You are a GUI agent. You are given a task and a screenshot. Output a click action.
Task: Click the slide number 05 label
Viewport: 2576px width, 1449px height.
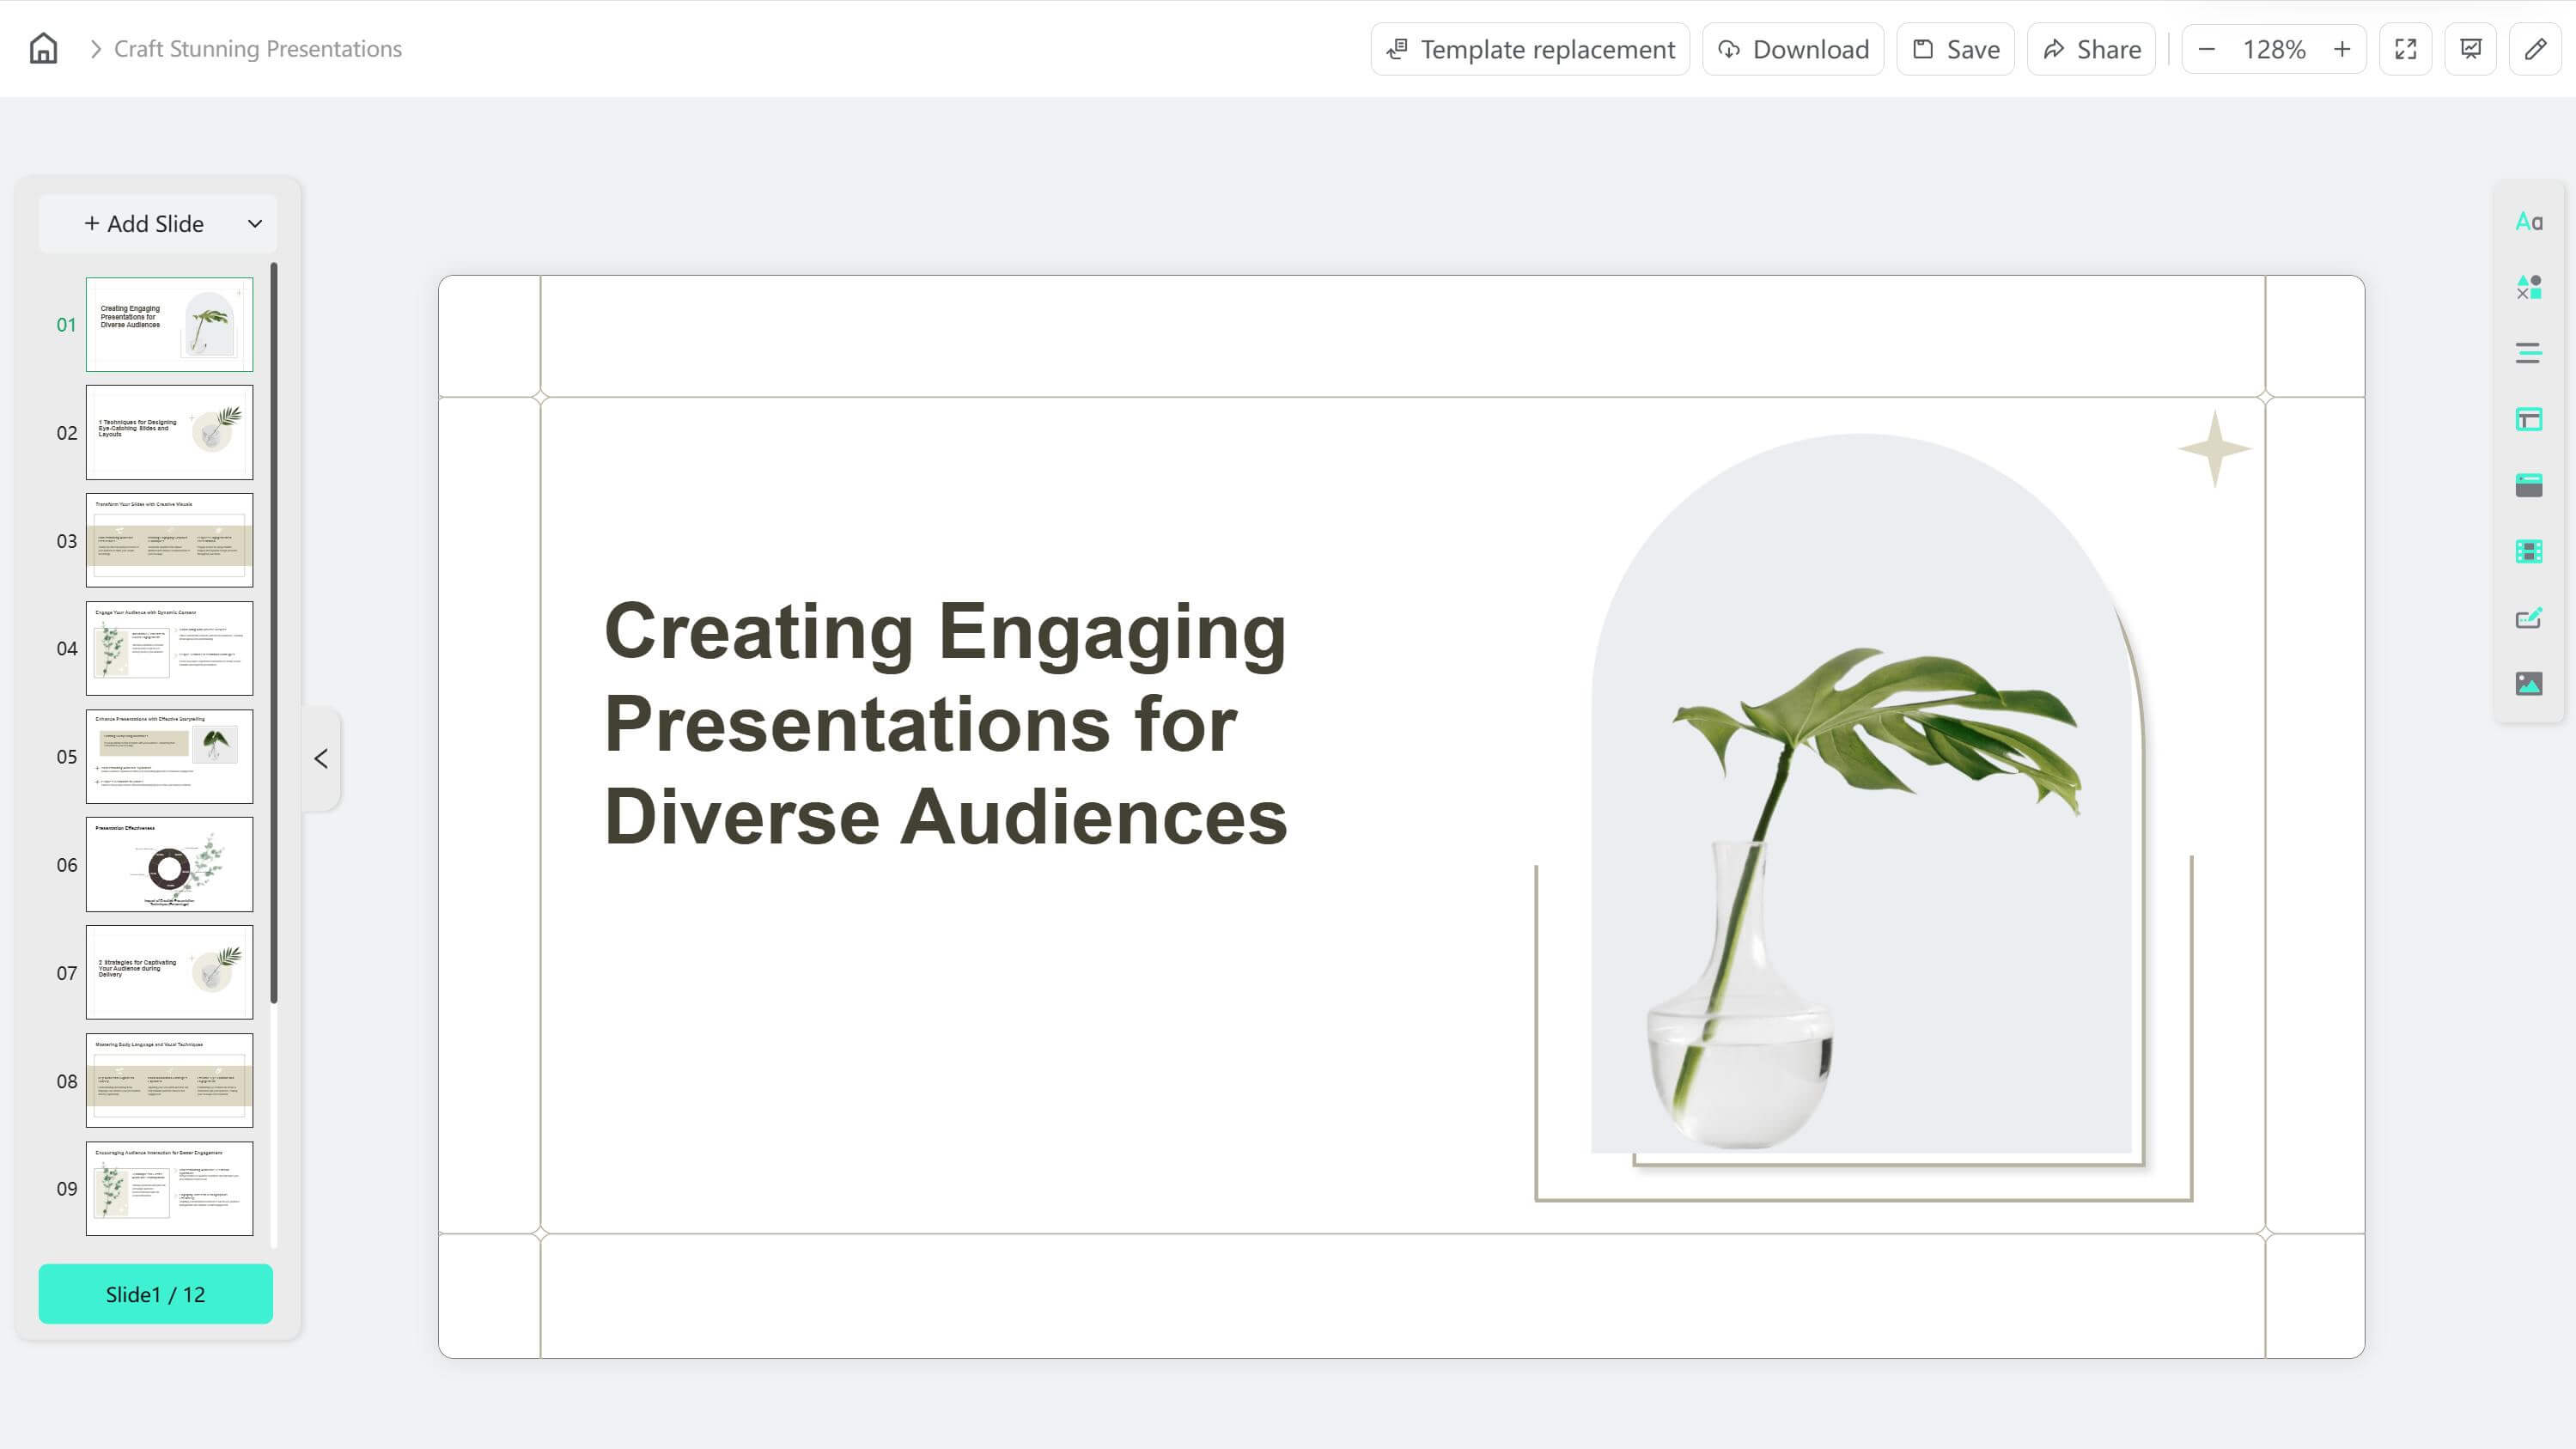pyautogui.click(x=66, y=757)
